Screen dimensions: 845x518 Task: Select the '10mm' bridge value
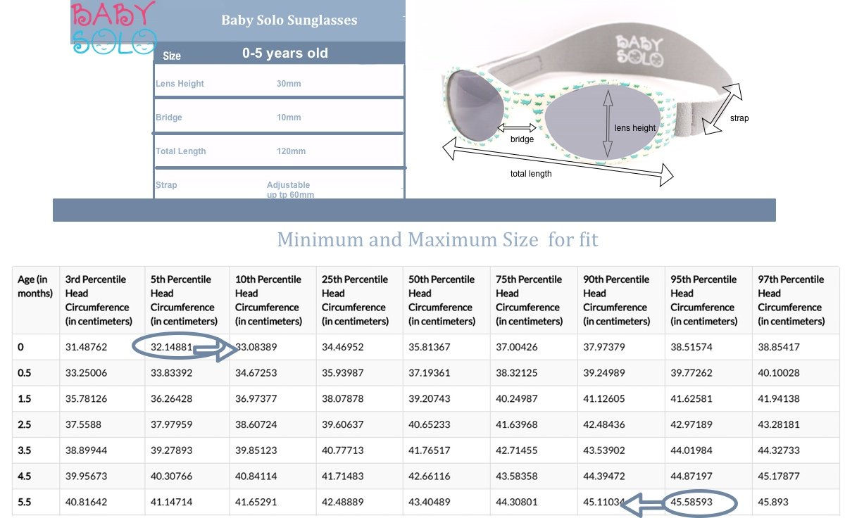click(289, 118)
